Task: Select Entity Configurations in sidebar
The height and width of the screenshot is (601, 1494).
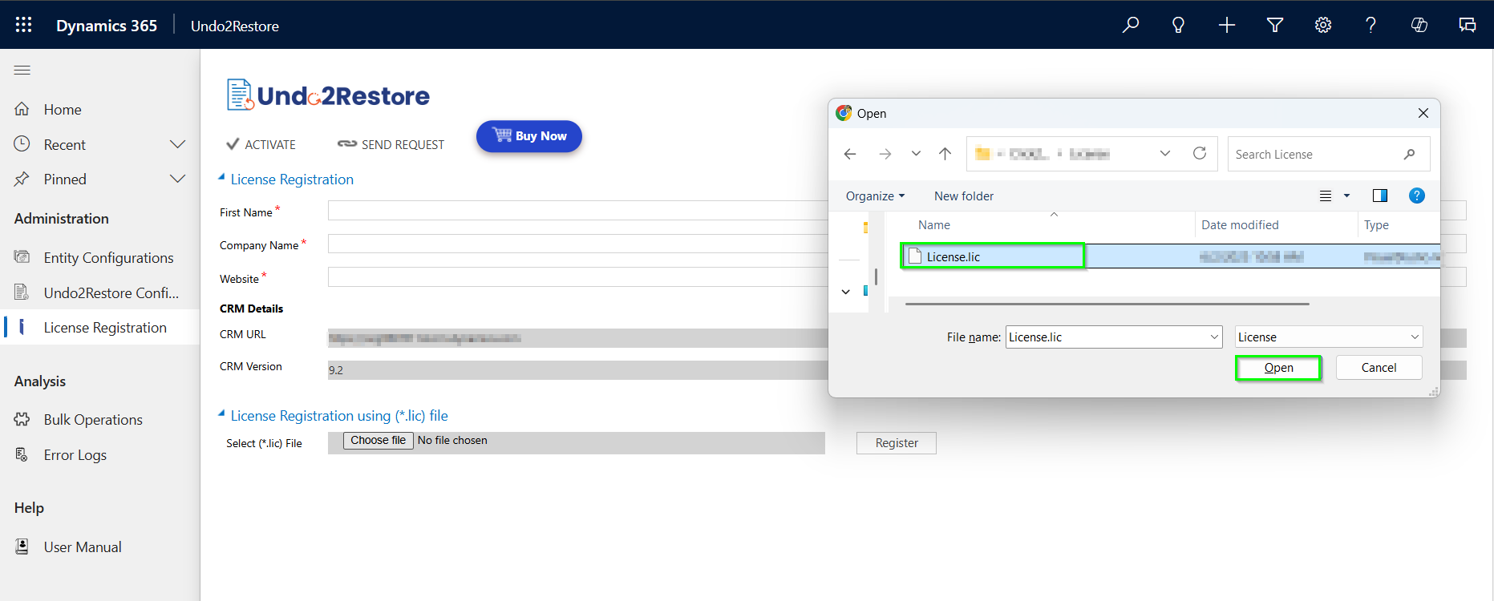Action: [x=108, y=258]
